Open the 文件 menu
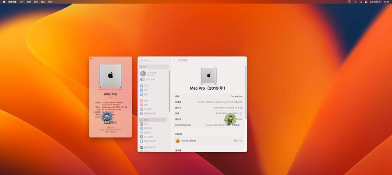The image size is (392, 175). coord(21,2)
